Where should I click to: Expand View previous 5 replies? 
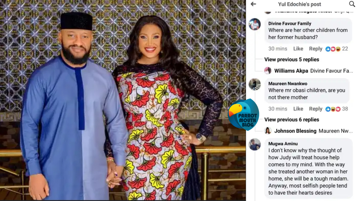(x=292, y=59)
